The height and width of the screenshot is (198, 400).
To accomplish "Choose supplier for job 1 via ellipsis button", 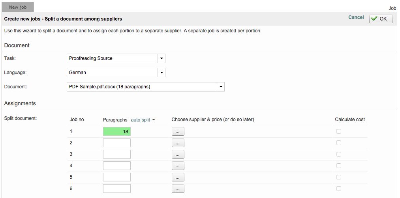I will click(178, 132).
